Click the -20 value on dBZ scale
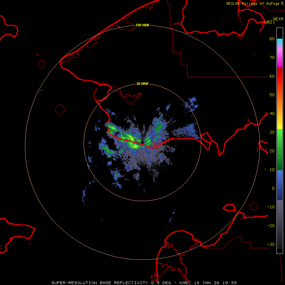 click(271, 225)
